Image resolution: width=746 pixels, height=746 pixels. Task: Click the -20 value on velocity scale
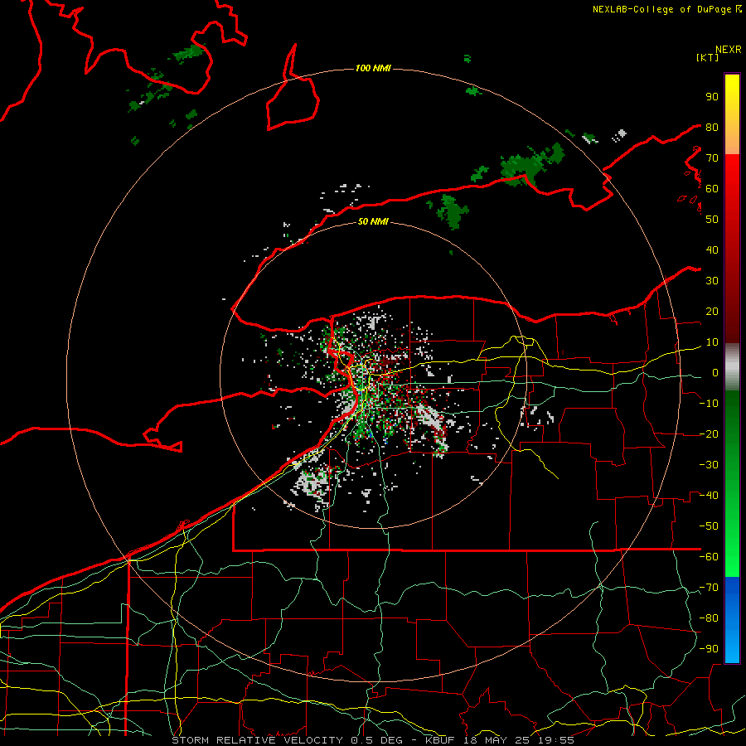click(709, 434)
